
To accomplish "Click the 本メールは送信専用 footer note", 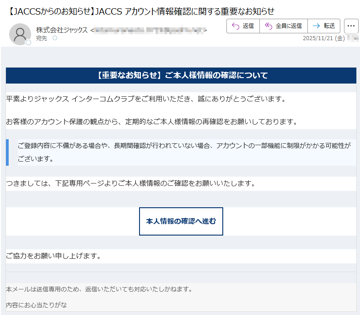I will tap(99, 289).
